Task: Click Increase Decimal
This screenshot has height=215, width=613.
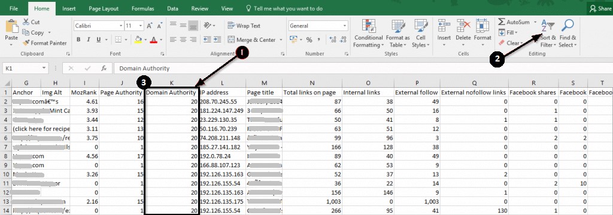Action: [333, 40]
